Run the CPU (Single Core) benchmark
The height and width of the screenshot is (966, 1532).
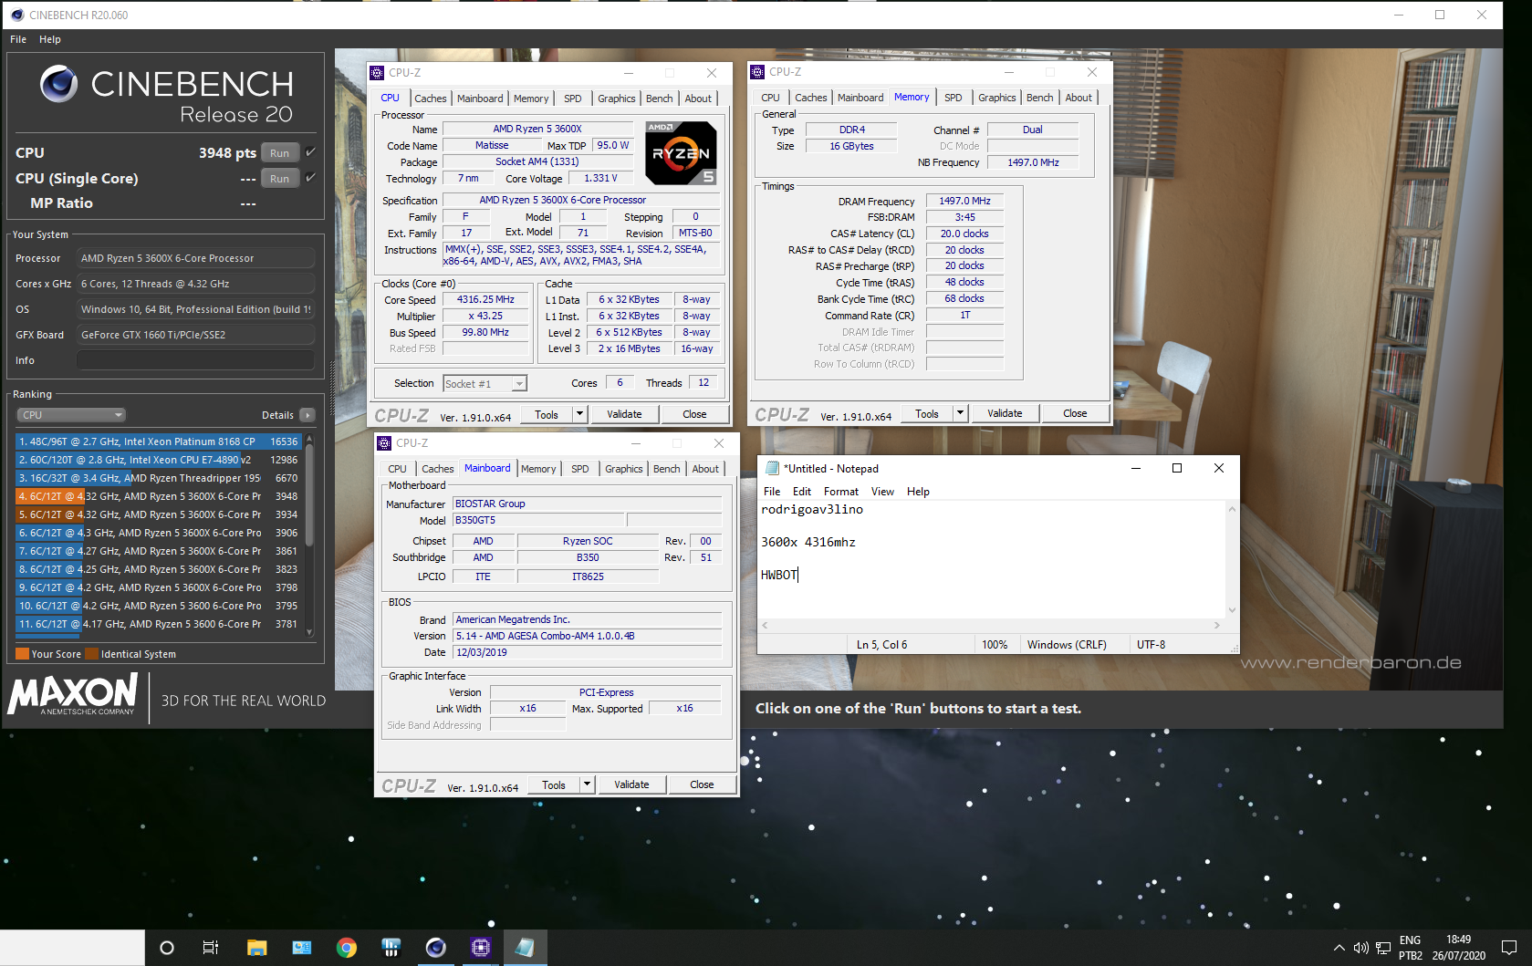[x=280, y=179]
